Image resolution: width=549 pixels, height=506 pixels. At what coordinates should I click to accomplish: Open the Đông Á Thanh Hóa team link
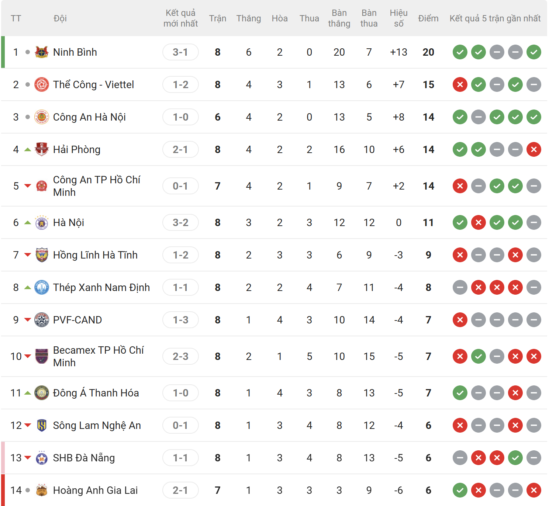(96, 393)
